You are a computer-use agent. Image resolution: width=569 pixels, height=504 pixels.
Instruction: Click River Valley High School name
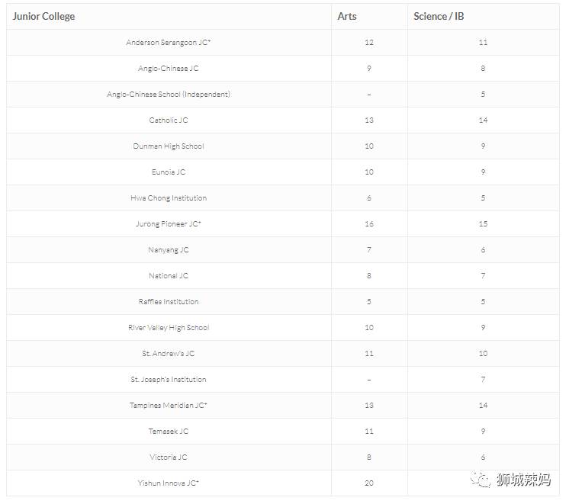click(169, 328)
